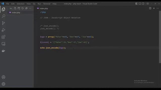Close the index.php editor tab

pos(154,8)
